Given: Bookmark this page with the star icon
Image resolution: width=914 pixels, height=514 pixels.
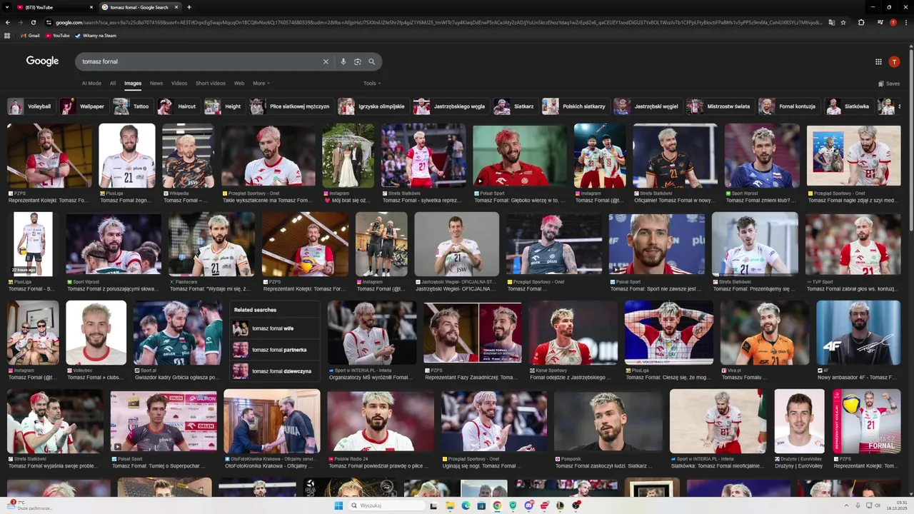Looking at the screenshot, I should (843, 22).
